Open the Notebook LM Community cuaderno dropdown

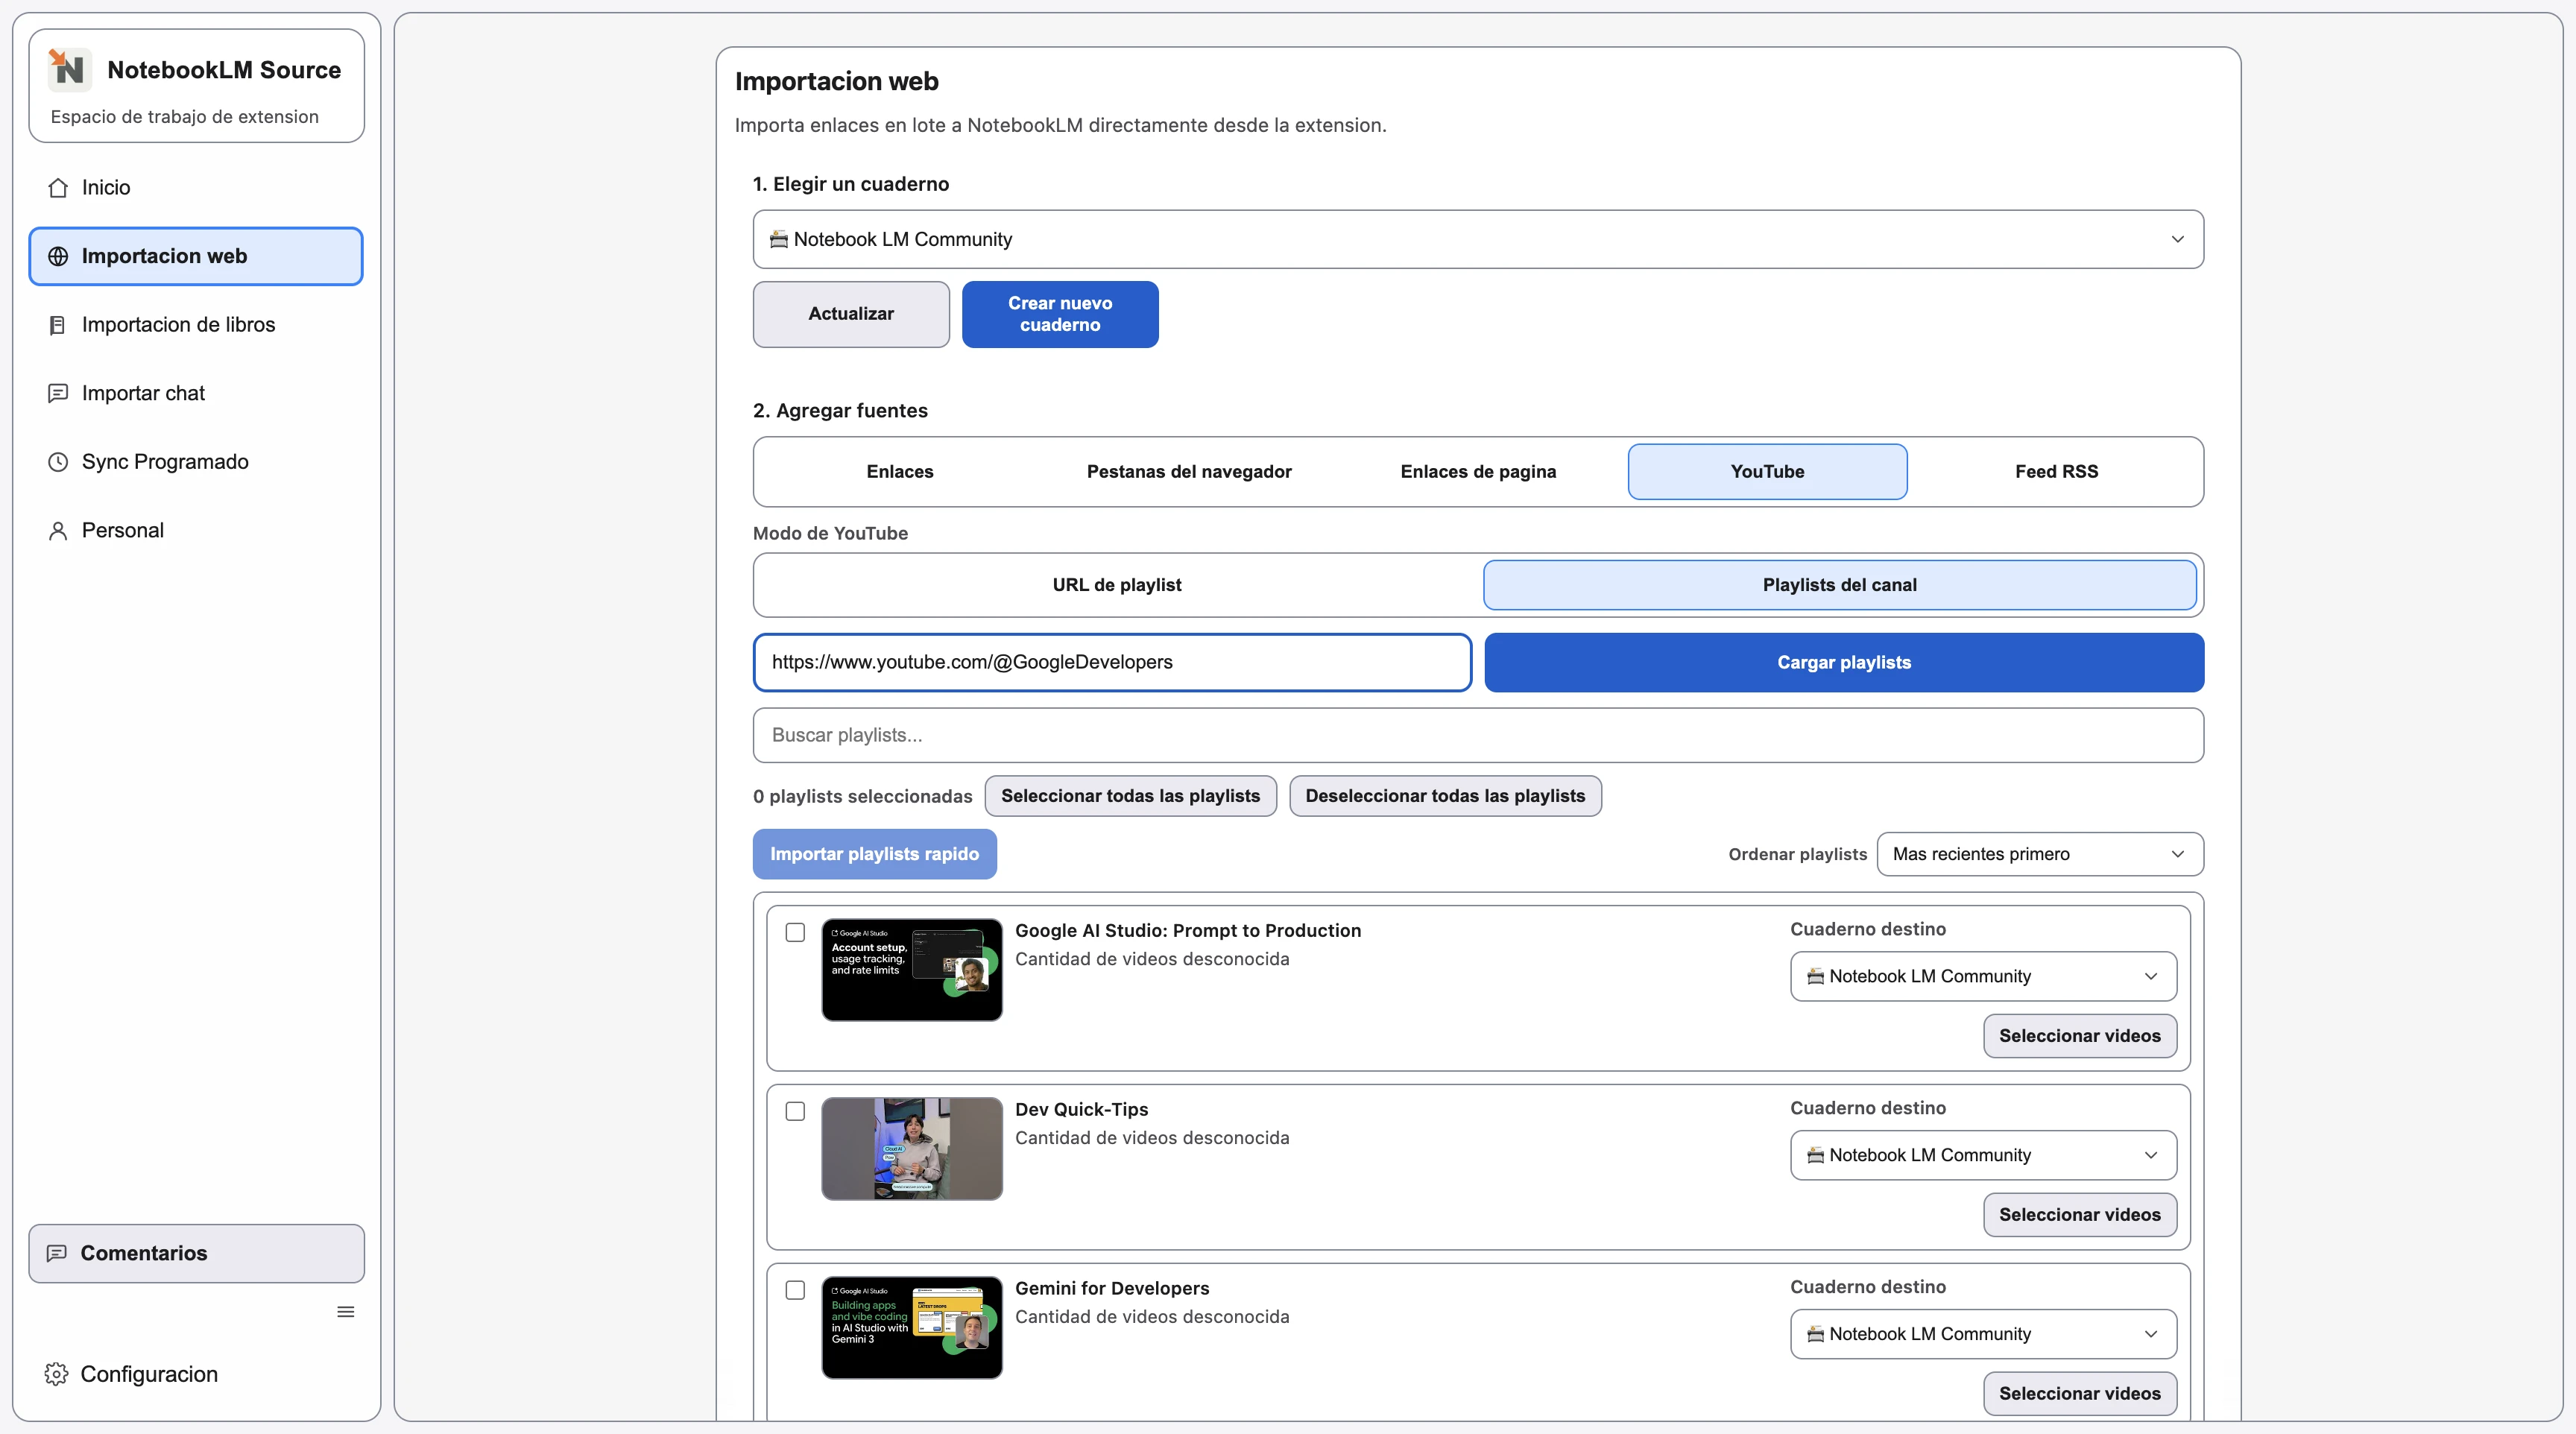click(x=1477, y=239)
